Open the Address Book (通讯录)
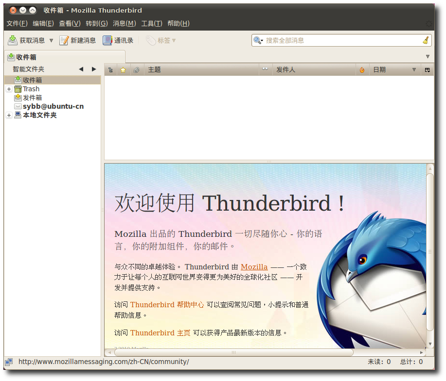This screenshot has width=446, height=381. (x=118, y=40)
